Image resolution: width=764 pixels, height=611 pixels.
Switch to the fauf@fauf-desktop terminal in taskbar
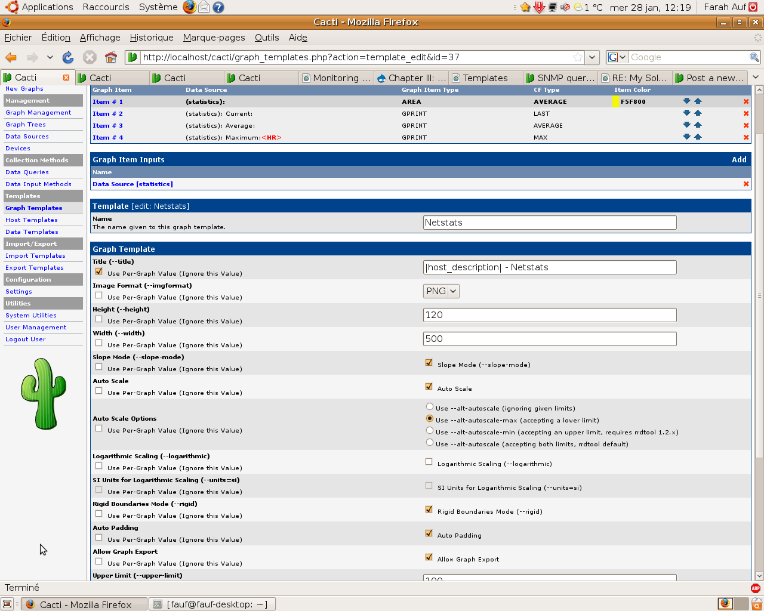pyautogui.click(x=212, y=604)
